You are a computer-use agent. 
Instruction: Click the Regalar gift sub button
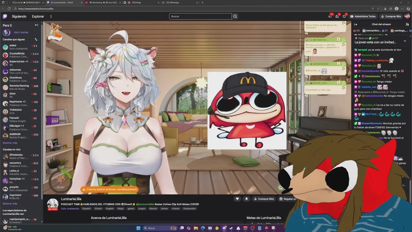pos(287,199)
